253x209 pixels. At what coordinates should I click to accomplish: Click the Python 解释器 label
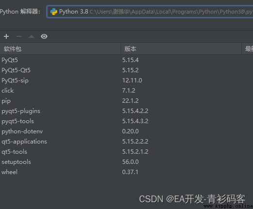pos(20,12)
